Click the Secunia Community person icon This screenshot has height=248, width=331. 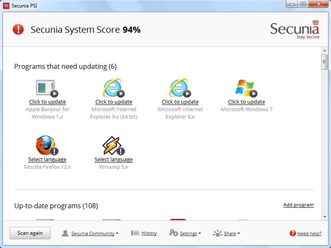pos(65,233)
